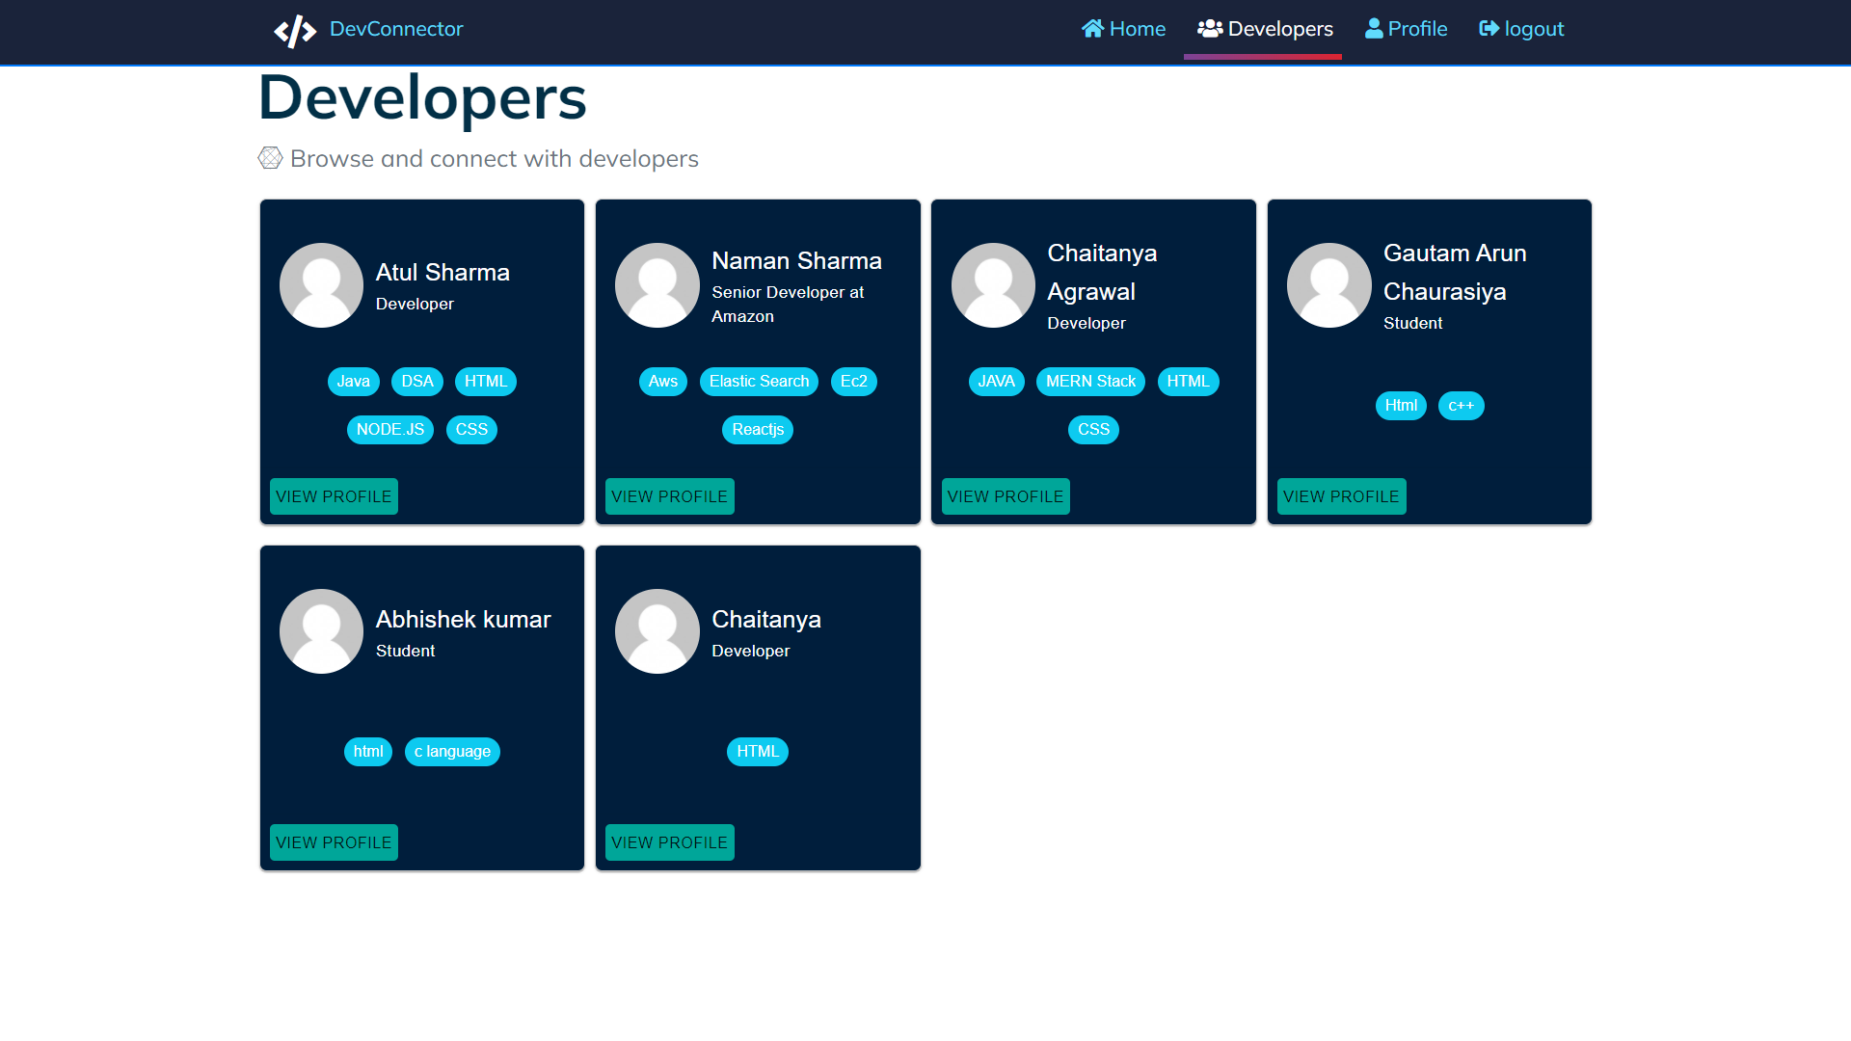Click the Home house icon
This screenshot has width=1851, height=1041.
click(1092, 29)
